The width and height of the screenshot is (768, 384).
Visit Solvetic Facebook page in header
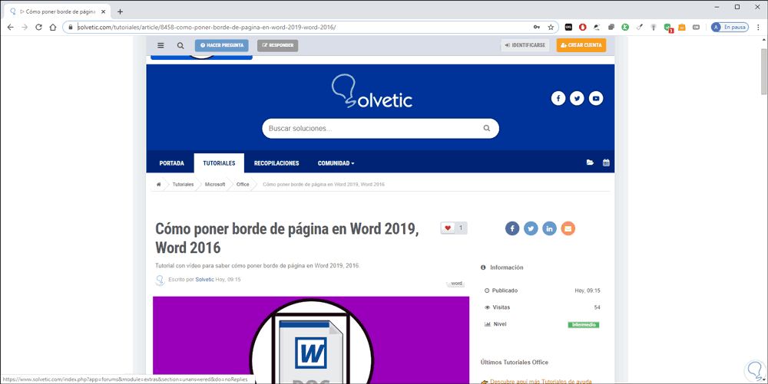pyautogui.click(x=558, y=98)
